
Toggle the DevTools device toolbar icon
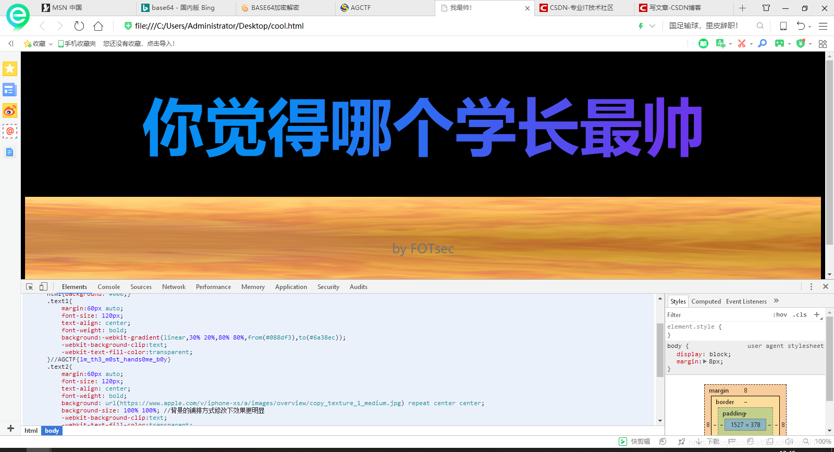pos(43,287)
